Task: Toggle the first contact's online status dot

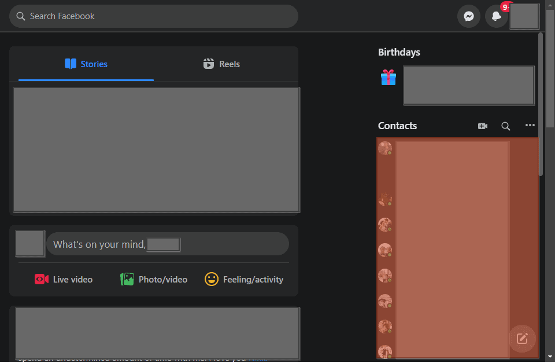Action: tap(389, 153)
